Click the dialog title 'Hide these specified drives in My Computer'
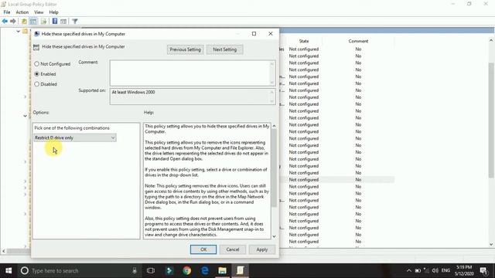 point(84,34)
